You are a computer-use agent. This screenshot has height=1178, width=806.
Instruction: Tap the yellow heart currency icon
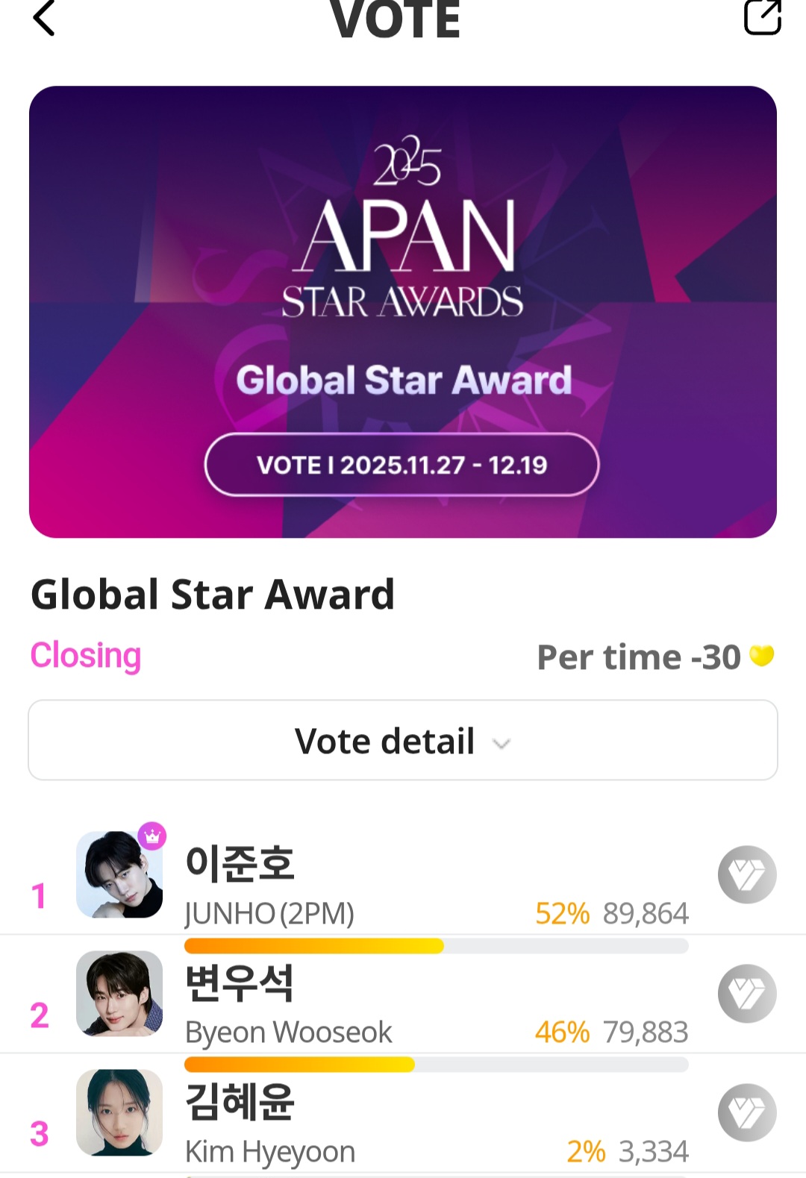click(x=761, y=656)
